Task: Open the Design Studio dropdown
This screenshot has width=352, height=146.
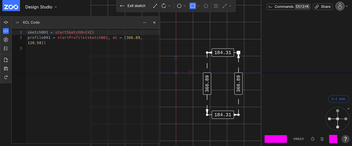Action: click(x=41, y=7)
